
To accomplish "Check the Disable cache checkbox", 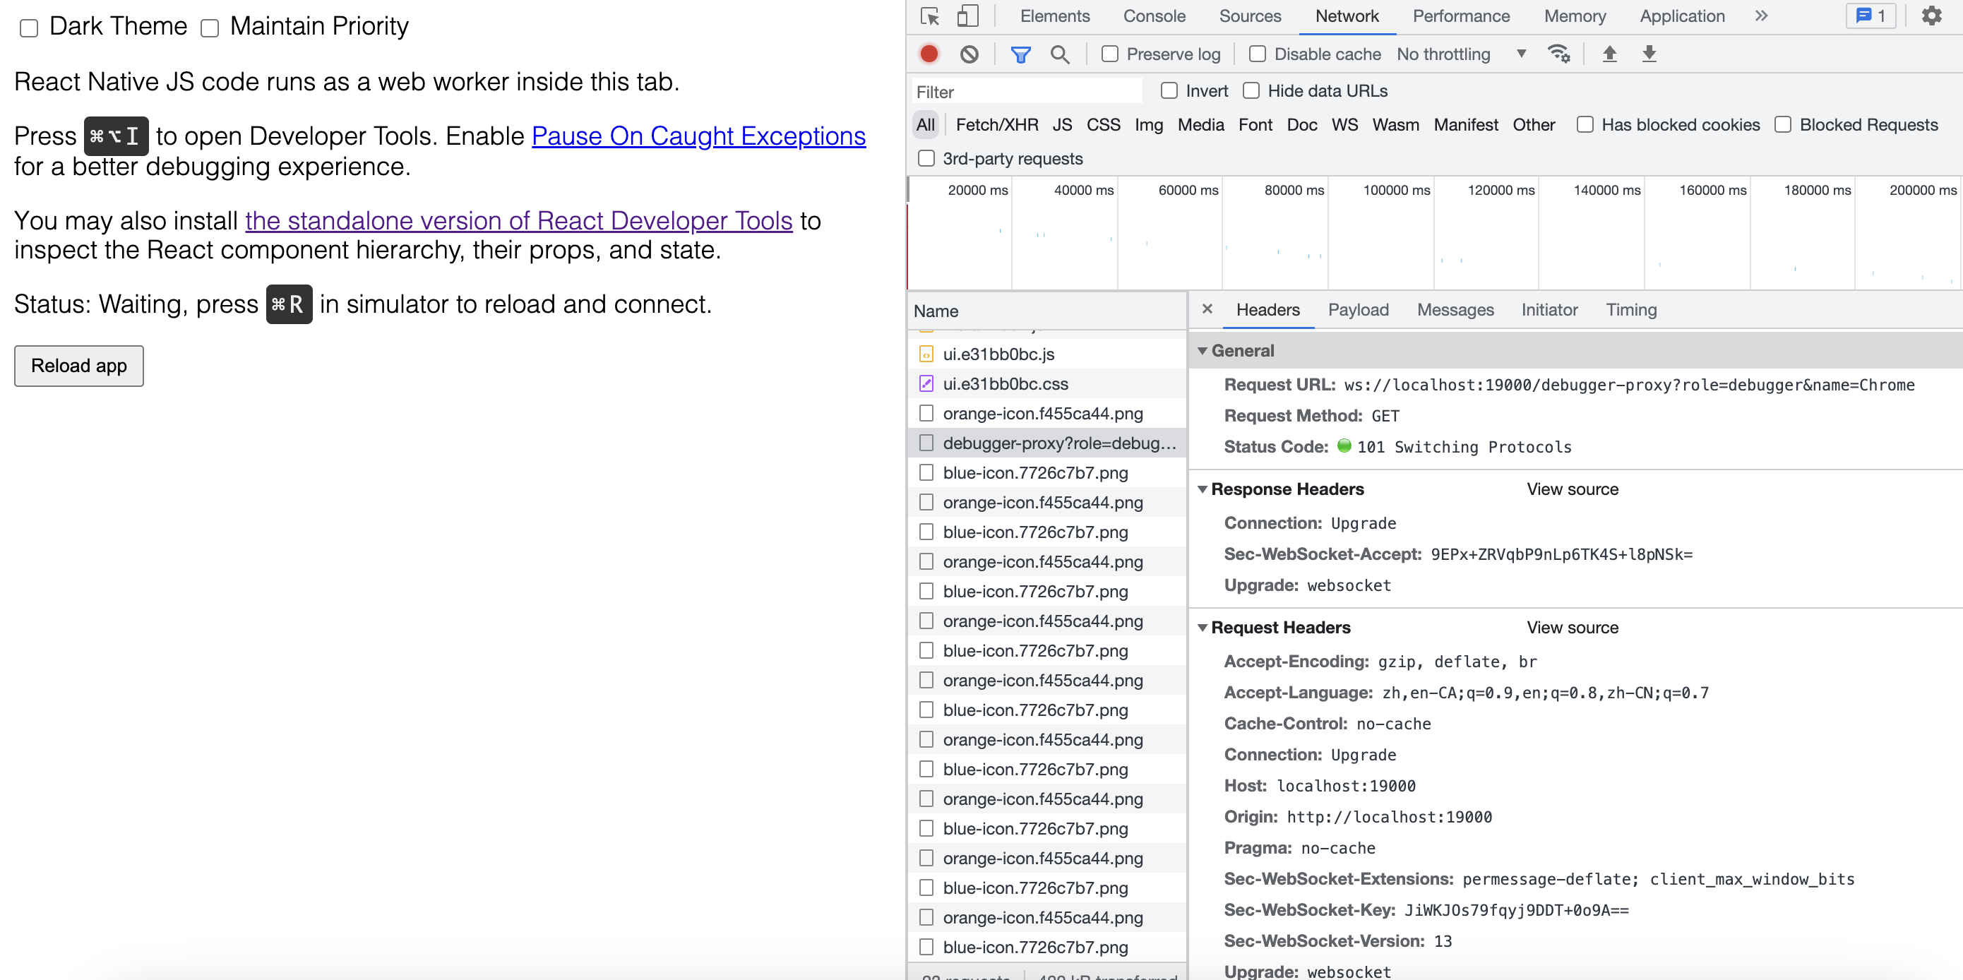I will click(1258, 54).
